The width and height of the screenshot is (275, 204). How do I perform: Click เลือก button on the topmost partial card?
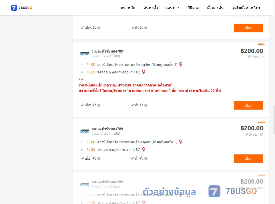(x=248, y=28)
